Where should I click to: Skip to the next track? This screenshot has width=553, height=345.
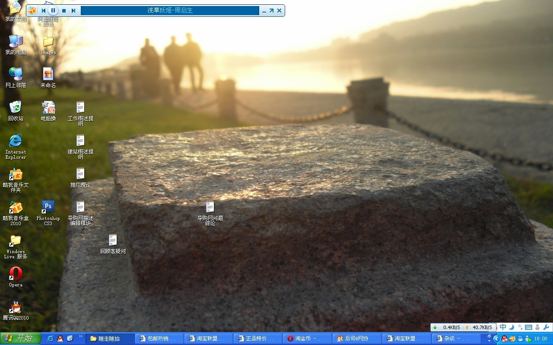click(73, 10)
